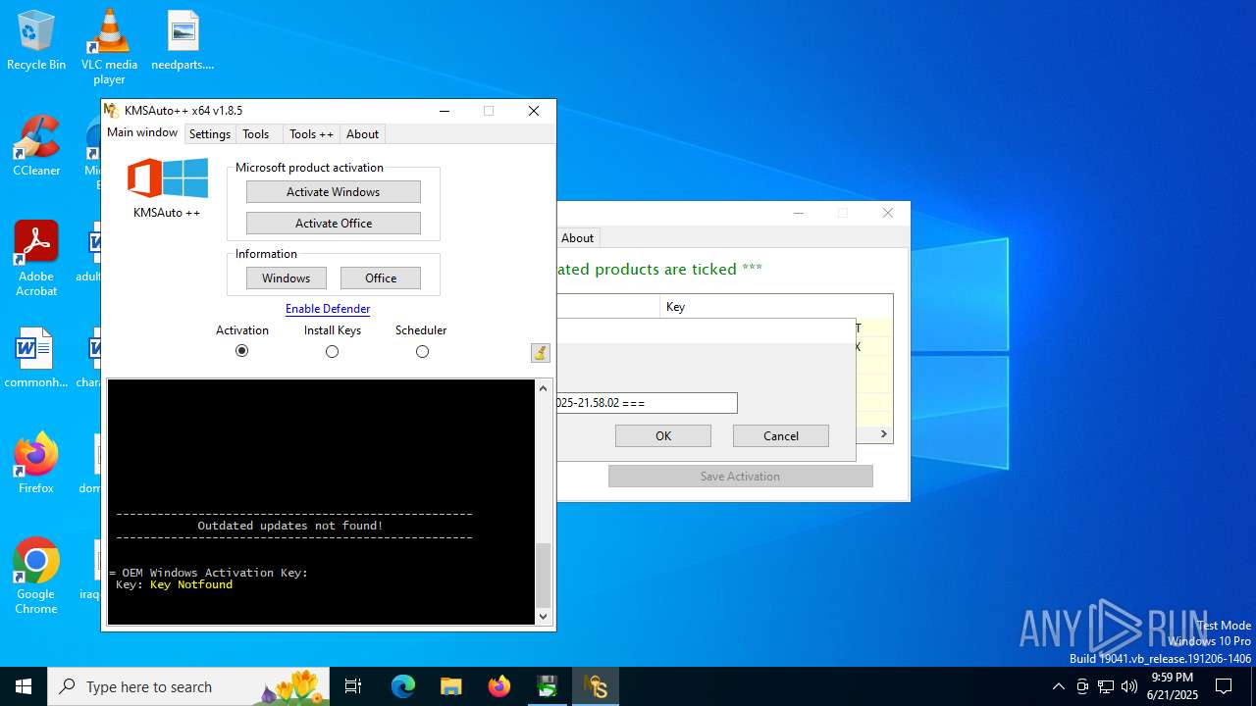Select the Install Keys radio button
This screenshot has height=706, width=1256.
[332, 351]
